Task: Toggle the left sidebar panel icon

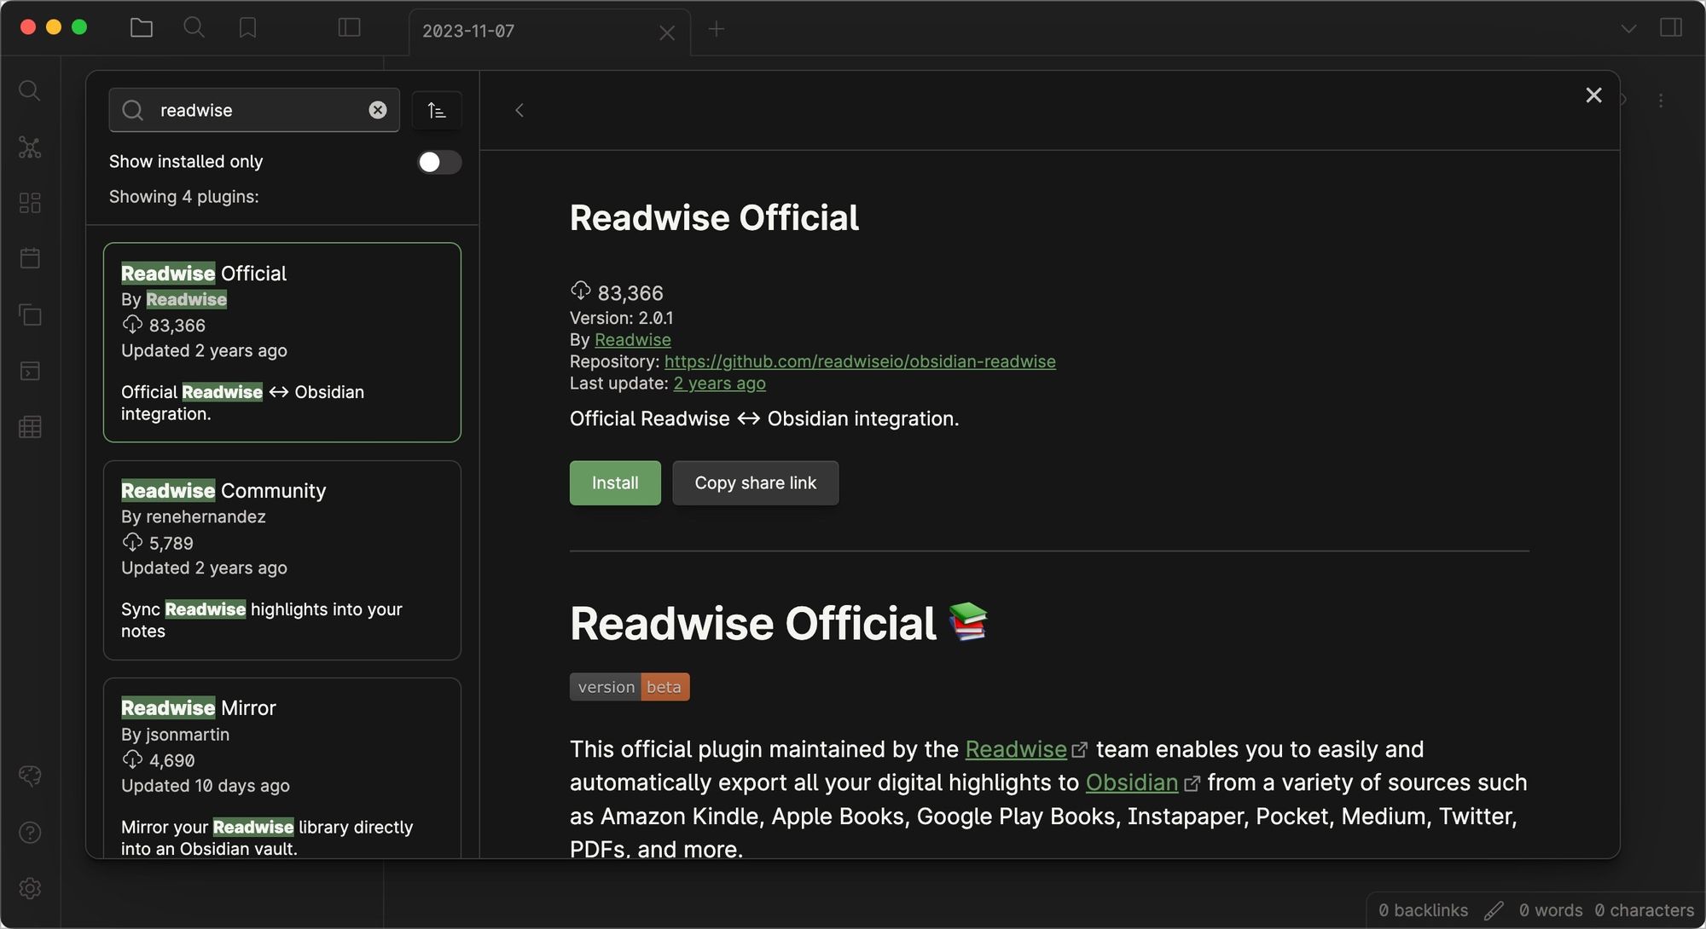Action: (349, 28)
